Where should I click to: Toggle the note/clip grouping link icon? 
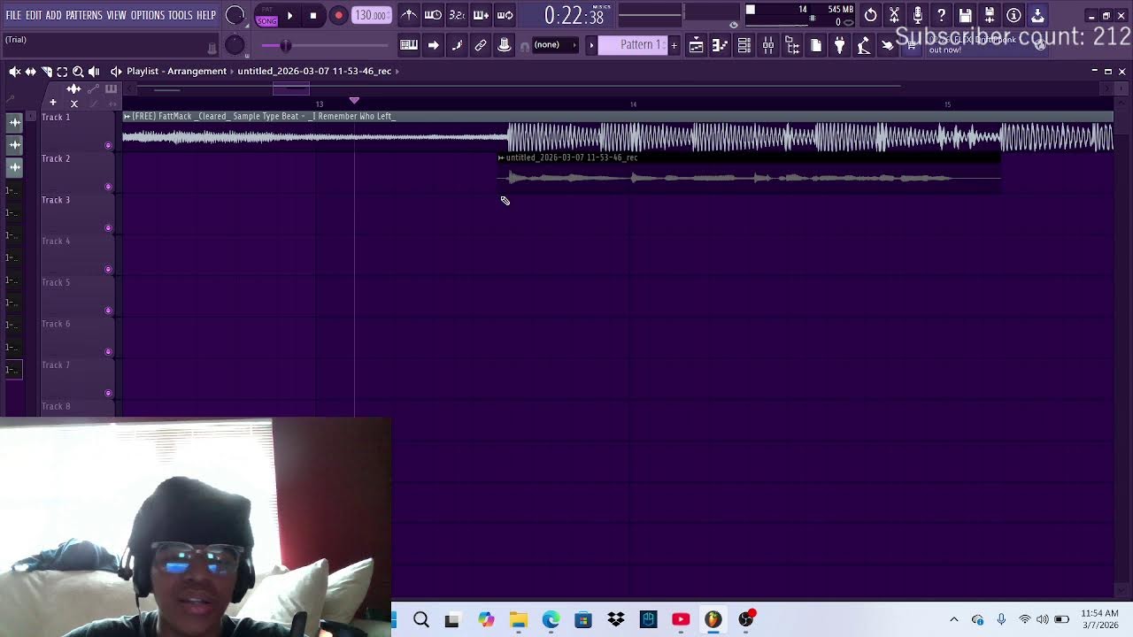tap(481, 45)
